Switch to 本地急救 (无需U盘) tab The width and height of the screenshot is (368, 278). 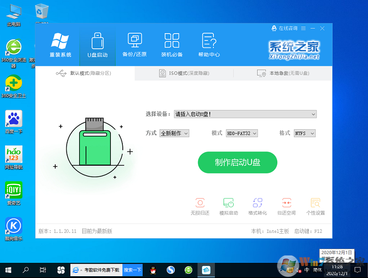(x=281, y=73)
